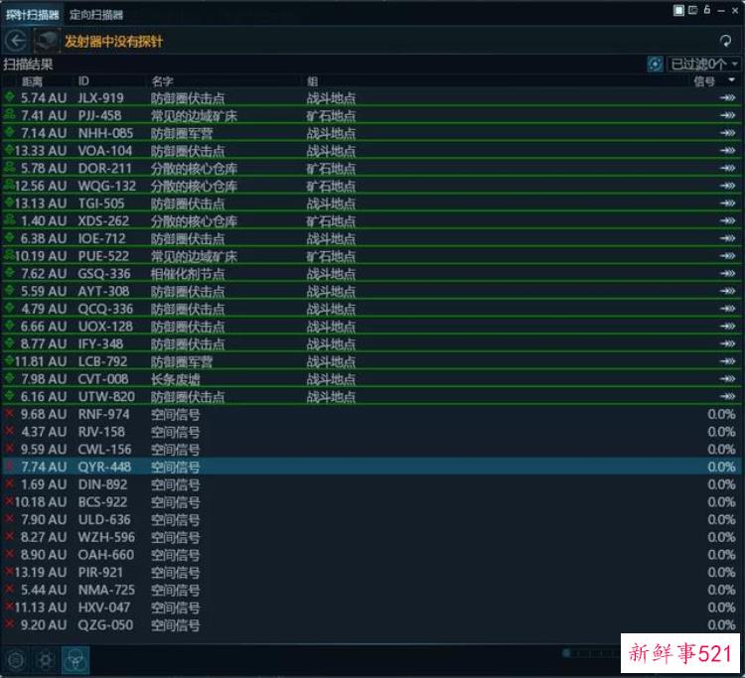Click the highlighted three-circle formation icon
Image resolution: width=745 pixels, height=678 pixels.
(75, 658)
